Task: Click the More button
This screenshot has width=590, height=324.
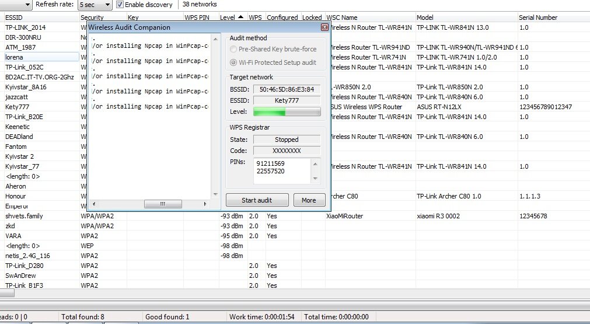Action: [309, 200]
